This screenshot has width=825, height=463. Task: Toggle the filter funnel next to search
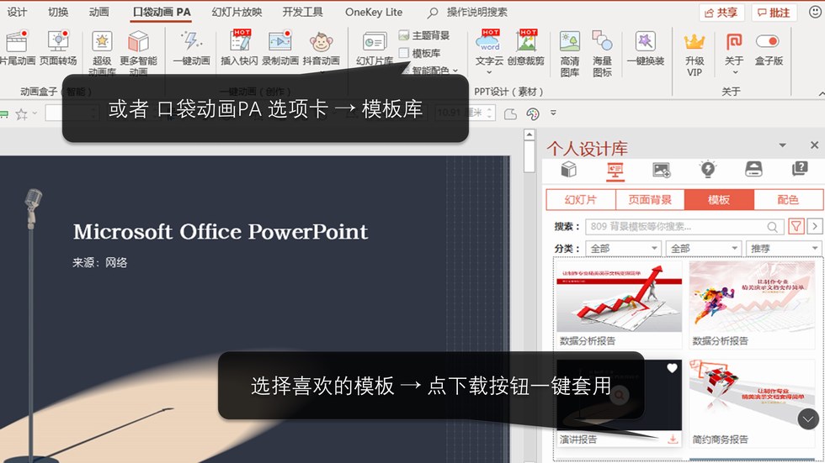pos(796,226)
